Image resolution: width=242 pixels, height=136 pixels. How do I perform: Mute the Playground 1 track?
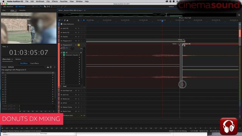coord(76,41)
